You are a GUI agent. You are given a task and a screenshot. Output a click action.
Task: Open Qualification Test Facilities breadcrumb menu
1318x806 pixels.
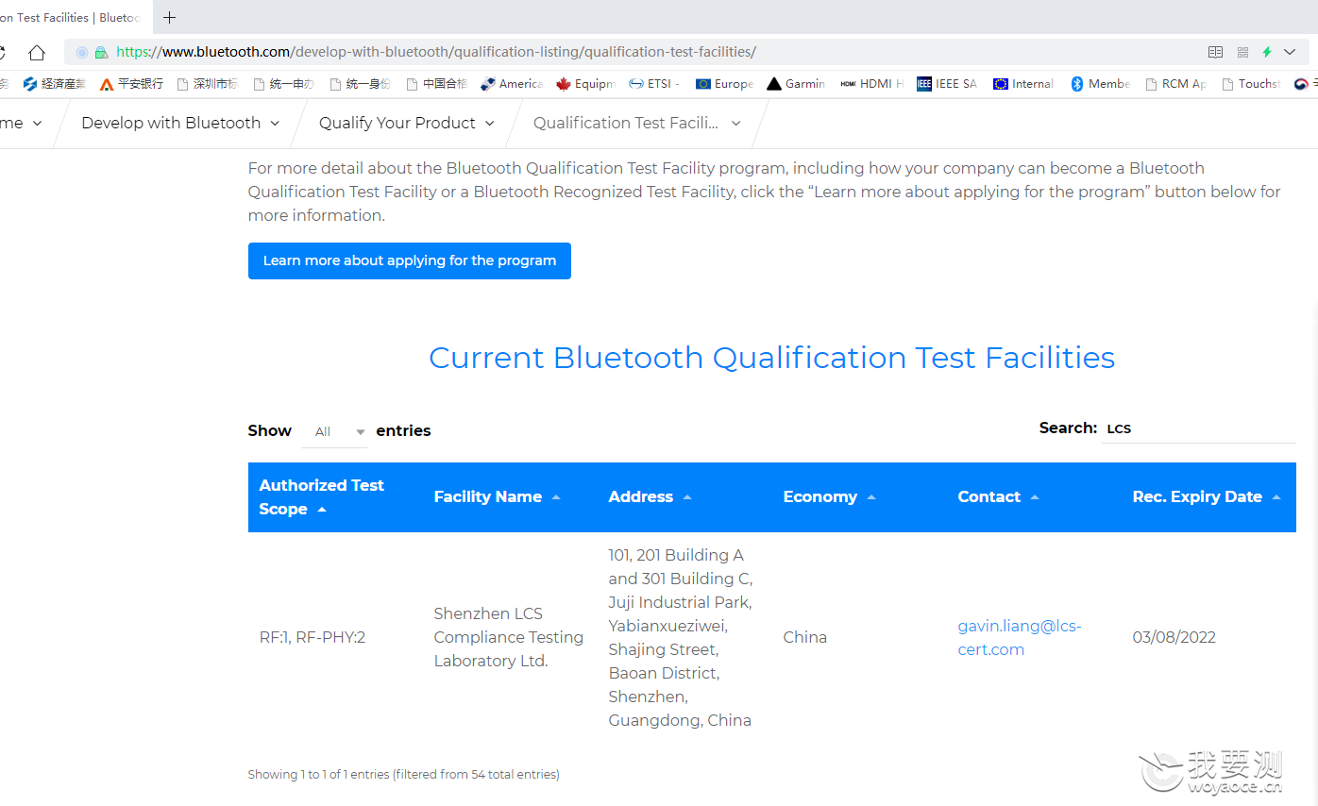coord(636,123)
